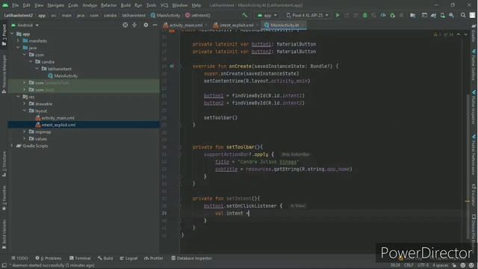Open the Logcat tool window
Viewport: 478px width, 269px height.
(128, 259)
